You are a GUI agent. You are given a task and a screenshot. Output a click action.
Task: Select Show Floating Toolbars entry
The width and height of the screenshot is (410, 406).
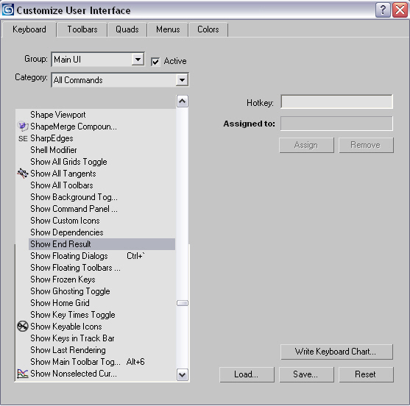tap(75, 268)
